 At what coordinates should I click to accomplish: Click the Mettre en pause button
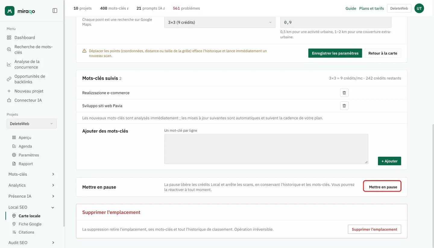383,187
